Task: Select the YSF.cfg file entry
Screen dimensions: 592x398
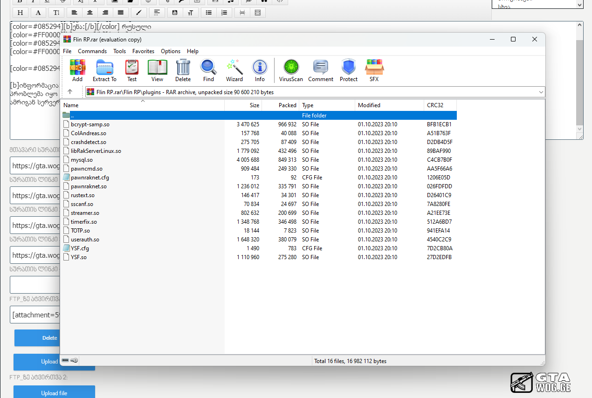Action: pos(80,248)
